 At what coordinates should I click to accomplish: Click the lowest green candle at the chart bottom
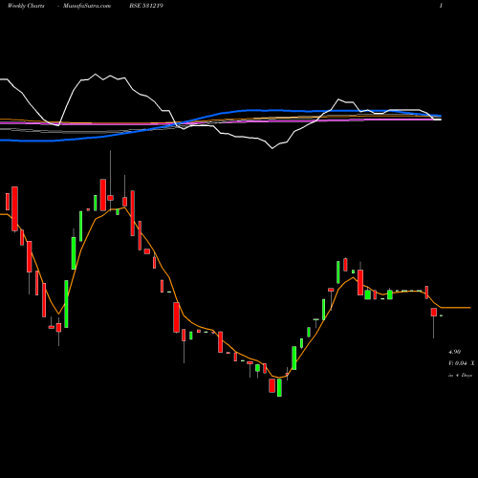coord(279,387)
